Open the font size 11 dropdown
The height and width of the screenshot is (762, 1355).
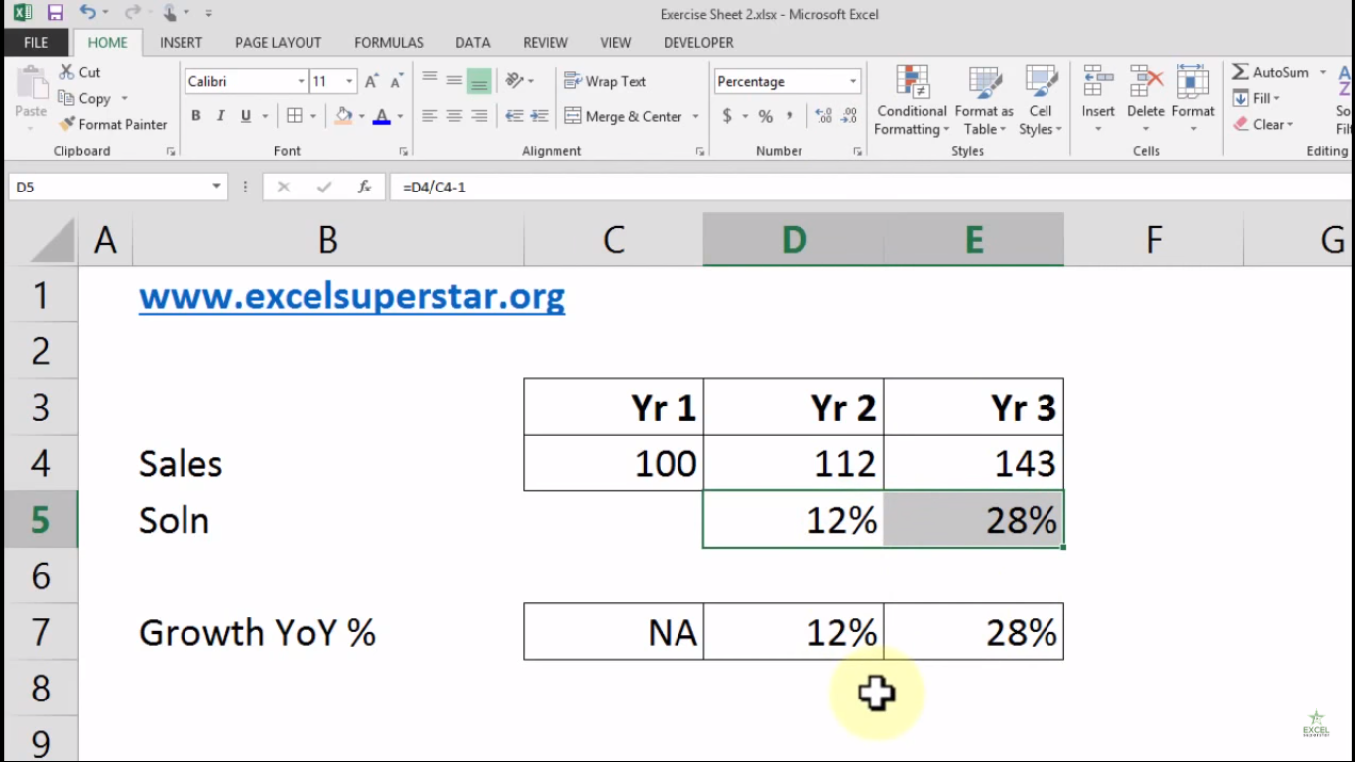pos(349,81)
